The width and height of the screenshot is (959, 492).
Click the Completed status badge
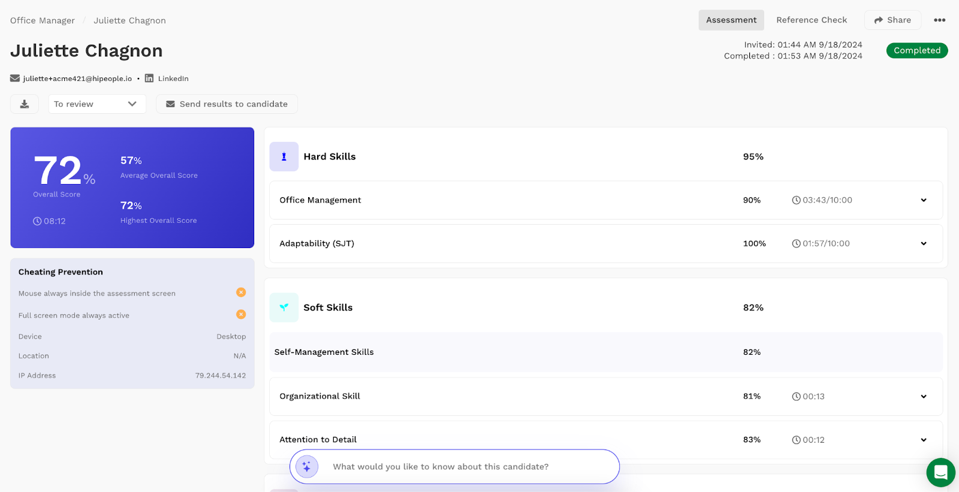tap(917, 50)
